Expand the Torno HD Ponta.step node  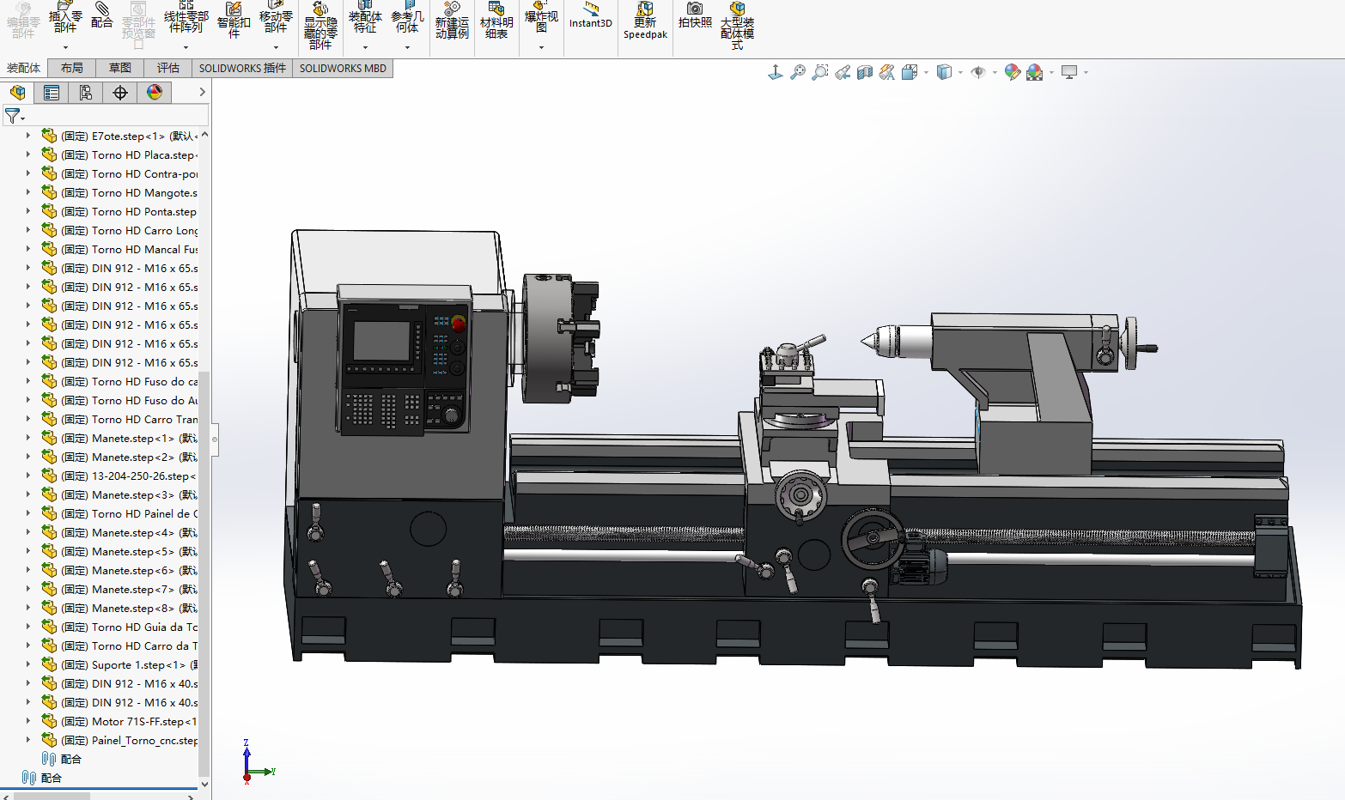28,211
